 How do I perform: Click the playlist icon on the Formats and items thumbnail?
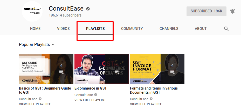172,72
